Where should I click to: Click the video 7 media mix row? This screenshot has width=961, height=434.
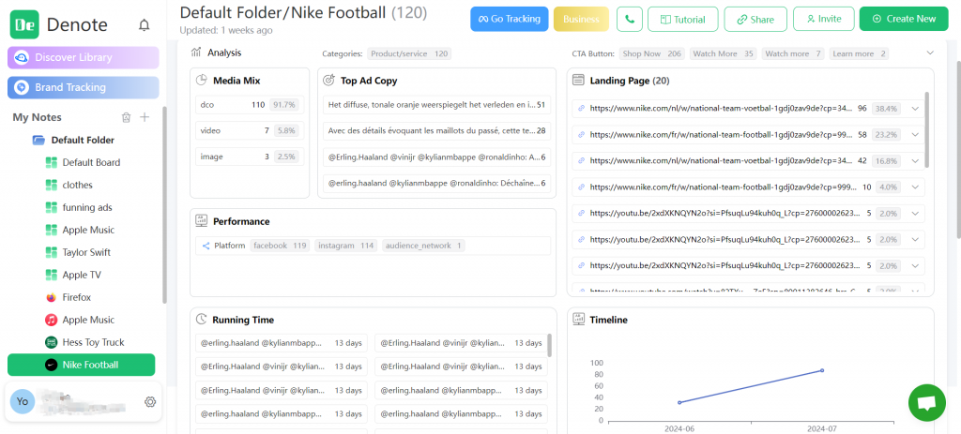pos(250,131)
